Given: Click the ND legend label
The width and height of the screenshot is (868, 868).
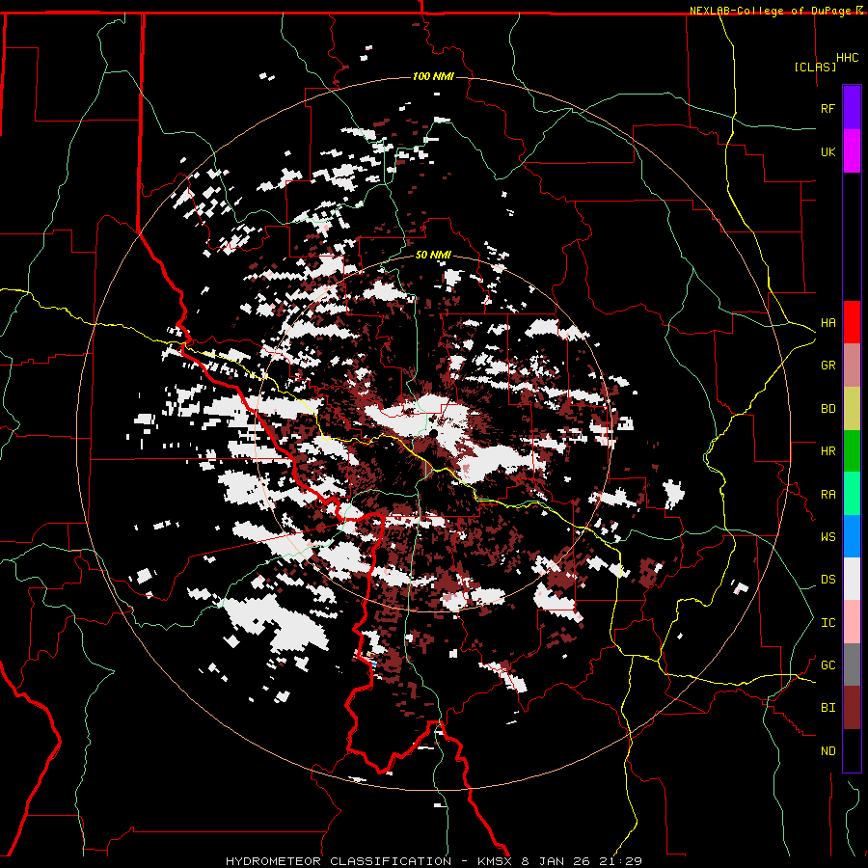Looking at the screenshot, I should [827, 751].
